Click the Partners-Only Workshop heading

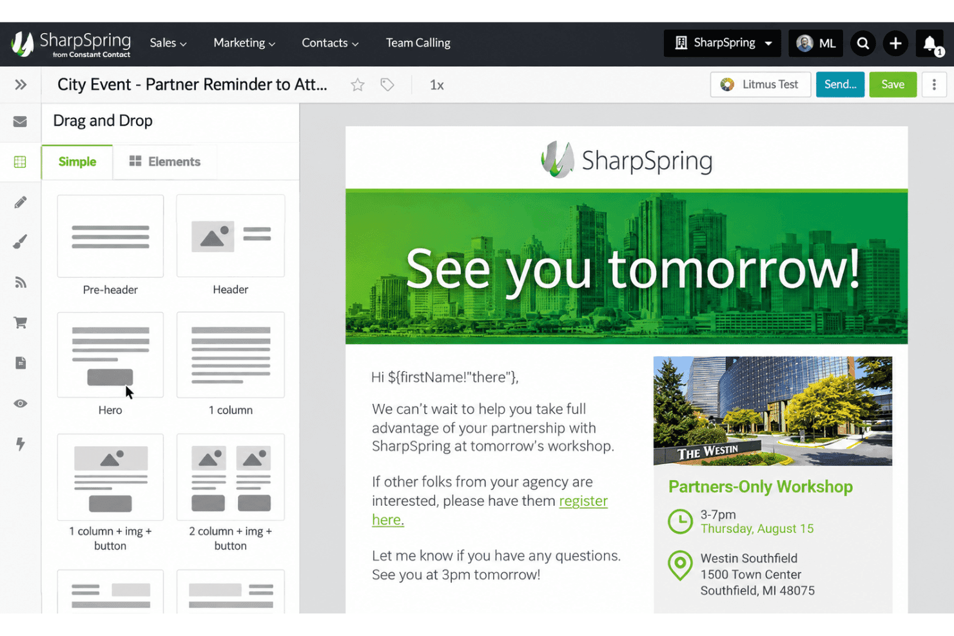(761, 487)
